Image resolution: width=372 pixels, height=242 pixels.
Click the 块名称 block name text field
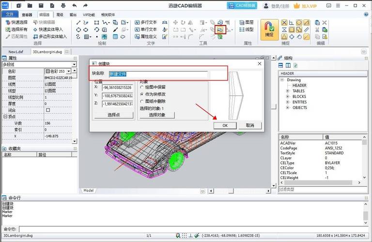pyautogui.click(x=158, y=74)
